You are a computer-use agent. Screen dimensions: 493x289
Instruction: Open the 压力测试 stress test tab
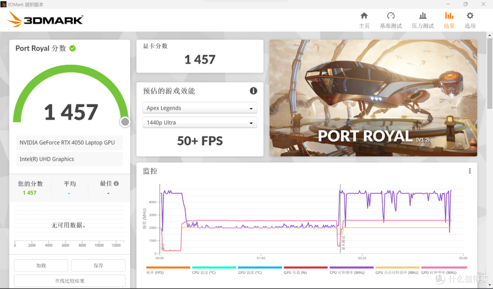point(423,21)
